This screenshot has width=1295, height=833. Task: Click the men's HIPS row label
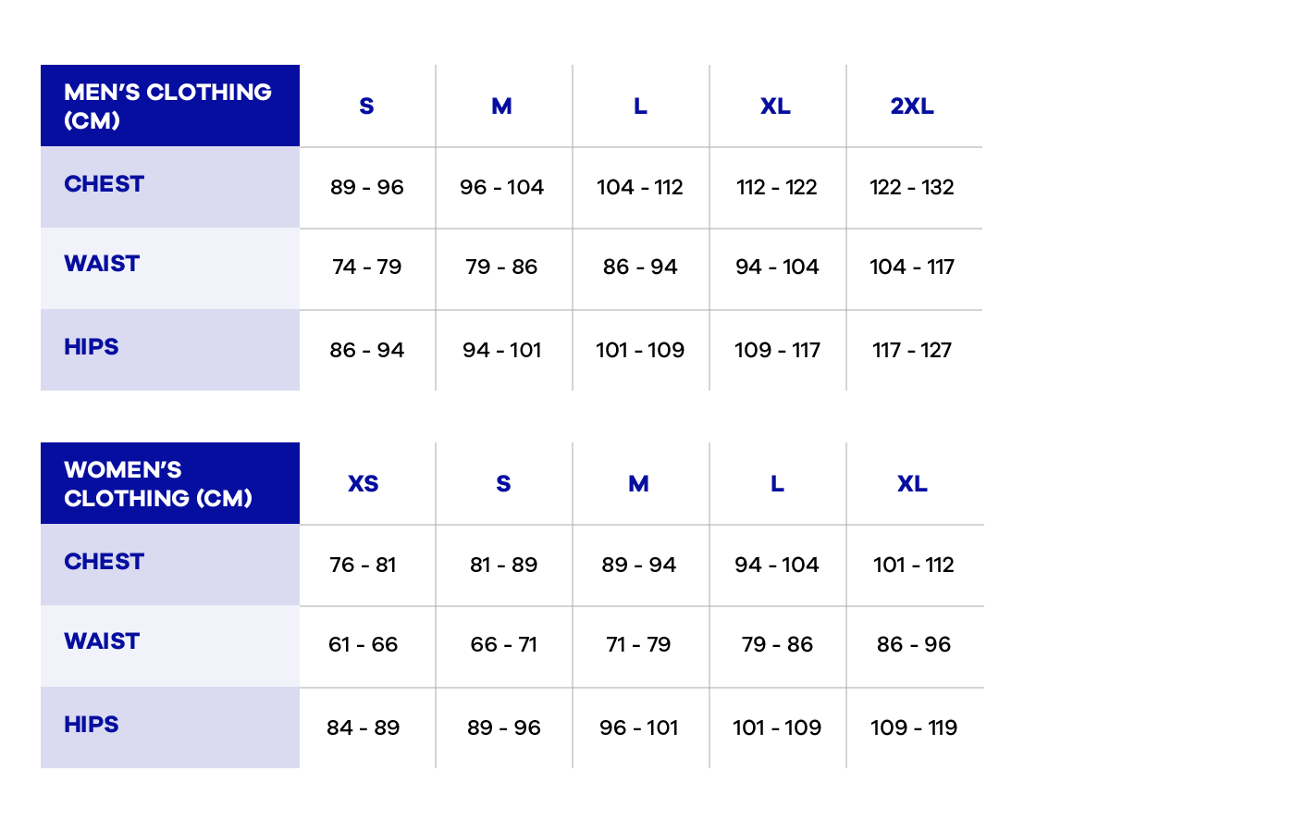(92, 347)
